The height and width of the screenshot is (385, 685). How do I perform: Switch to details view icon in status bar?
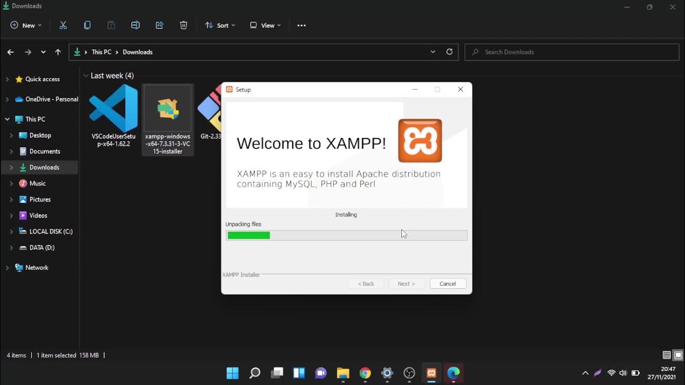667,355
